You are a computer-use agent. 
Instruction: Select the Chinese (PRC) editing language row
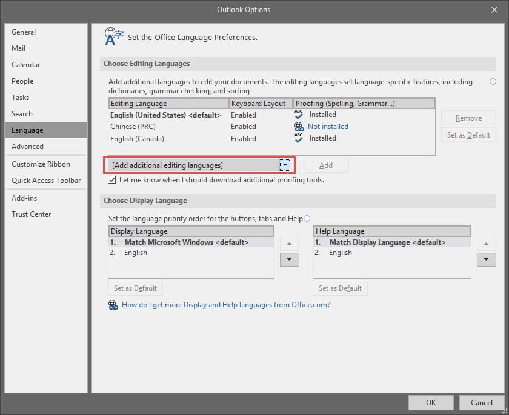click(271, 127)
